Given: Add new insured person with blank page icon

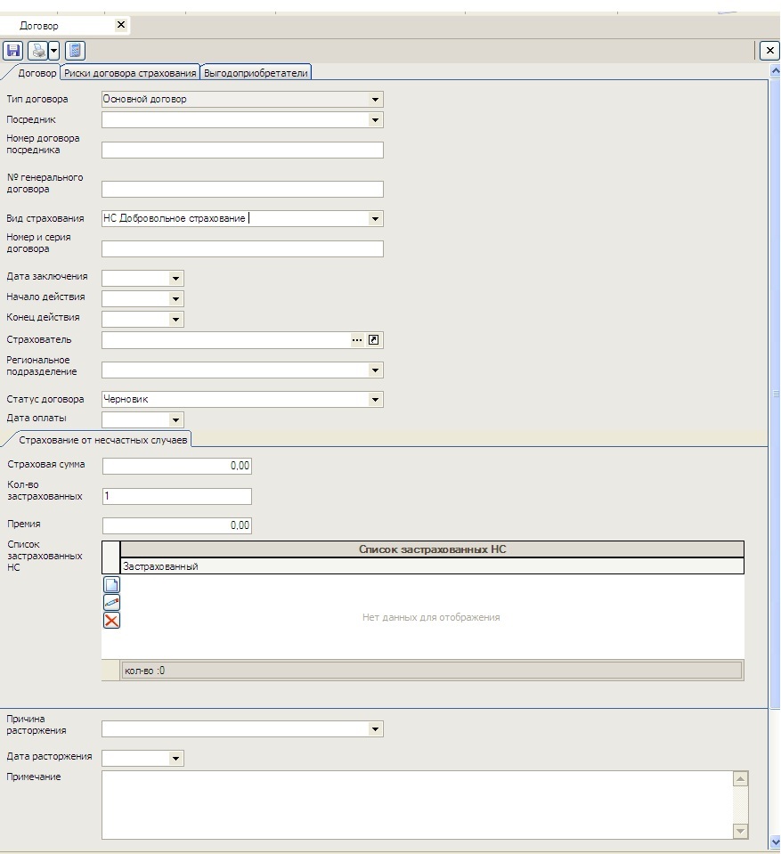Looking at the screenshot, I should coord(112,585).
